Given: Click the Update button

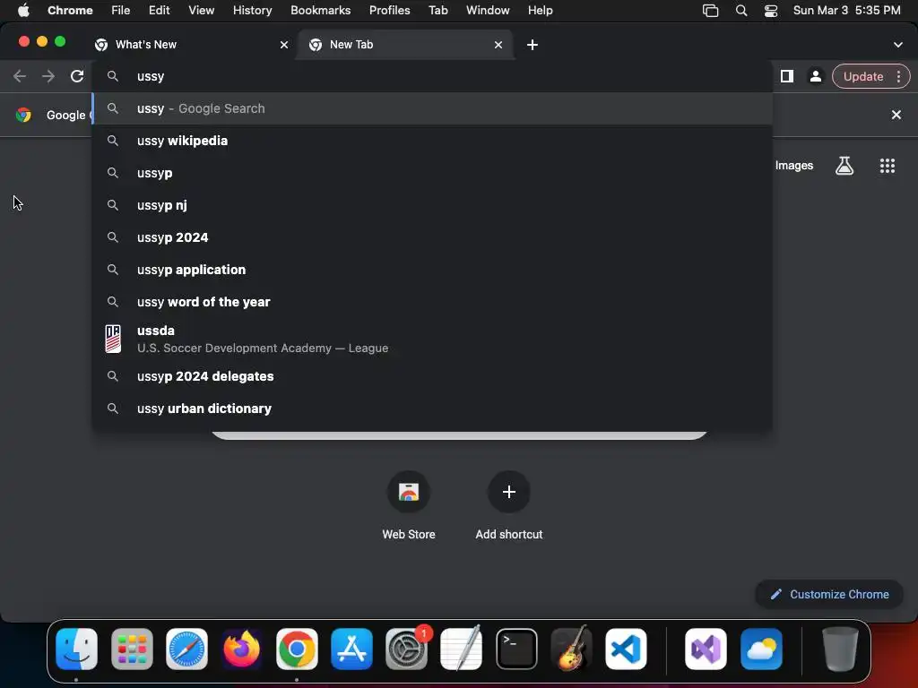Looking at the screenshot, I should coord(863,76).
